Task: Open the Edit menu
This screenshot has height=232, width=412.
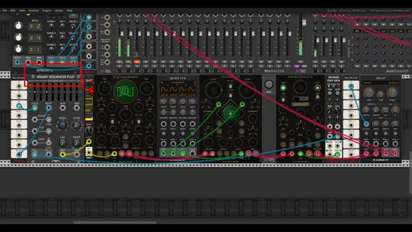Action: 13,10
